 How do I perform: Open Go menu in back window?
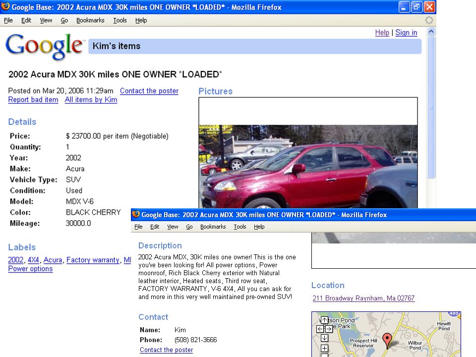(x=64, y=20)
